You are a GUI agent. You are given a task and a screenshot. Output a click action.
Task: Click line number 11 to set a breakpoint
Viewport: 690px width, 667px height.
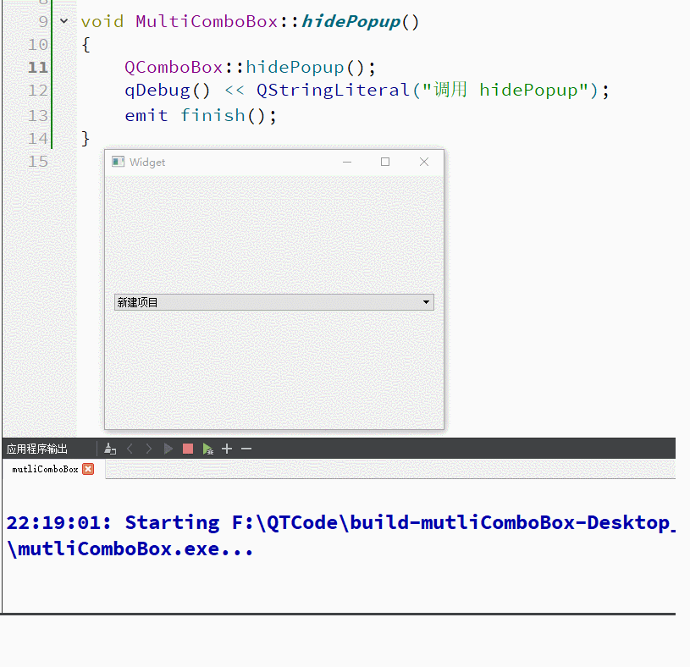pyautogui.click(x=39, y=67)
